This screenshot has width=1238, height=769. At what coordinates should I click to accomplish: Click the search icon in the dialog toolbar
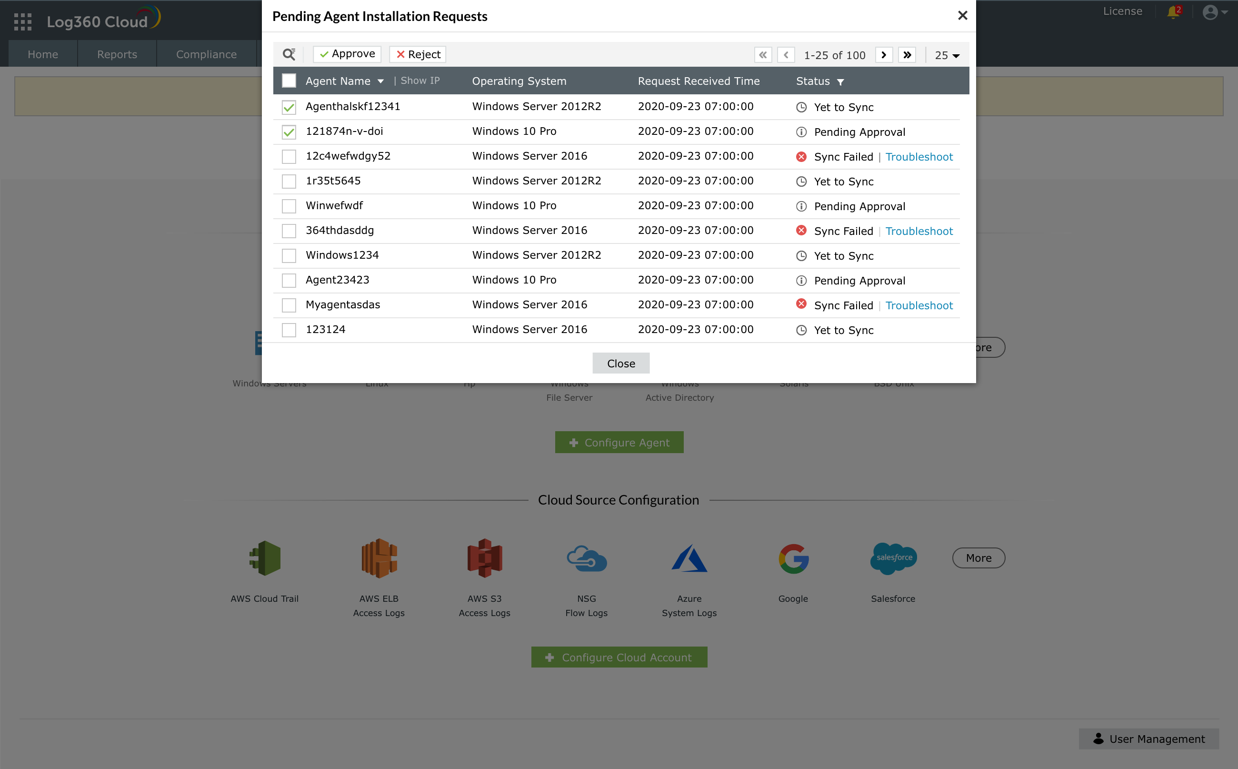[x=289, y=54]
